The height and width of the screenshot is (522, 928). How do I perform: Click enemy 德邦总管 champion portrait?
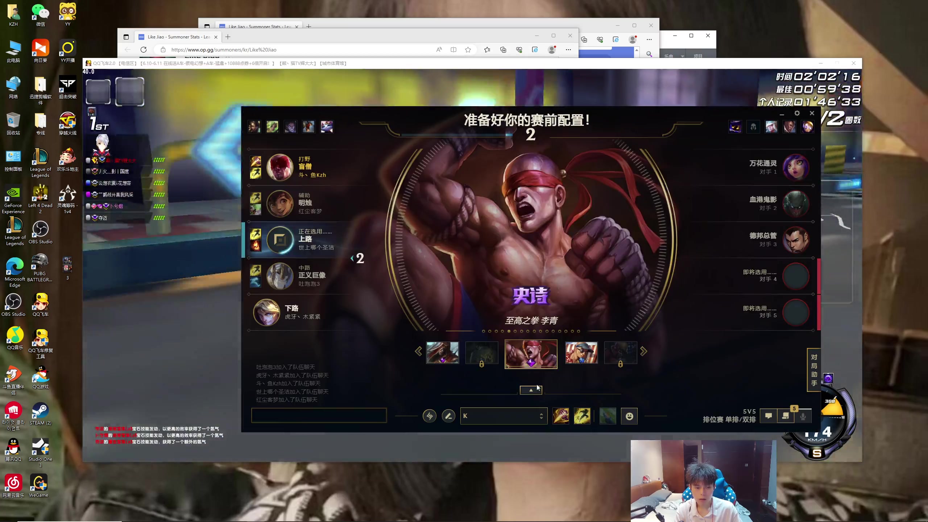(796, 240)
